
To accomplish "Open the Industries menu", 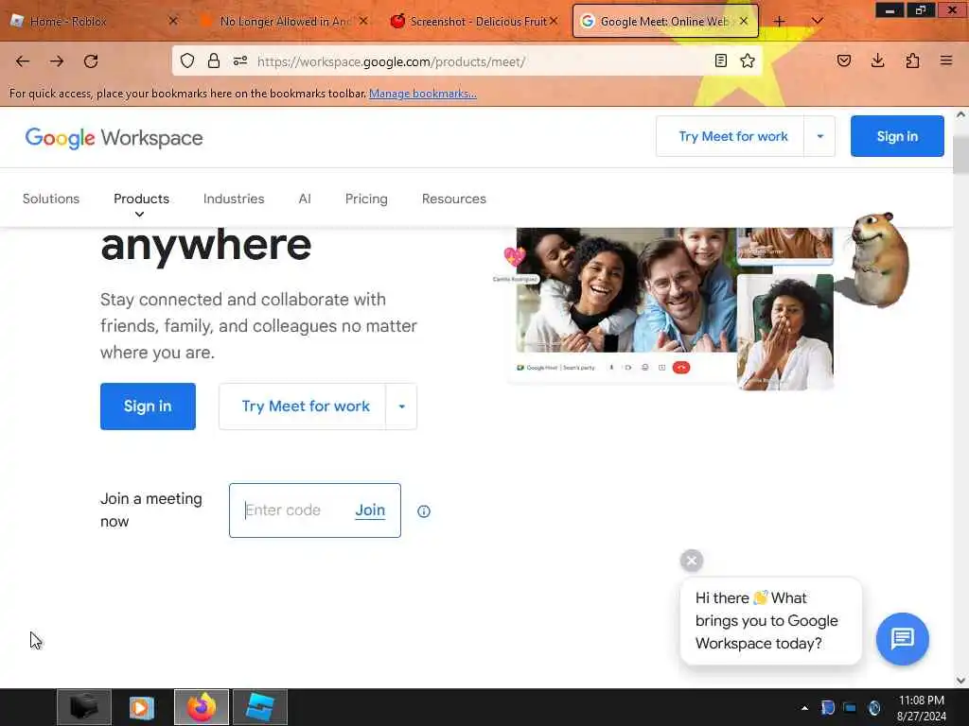I will [x=234, y=199].
